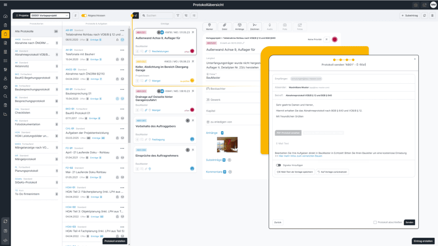Check the Protokoll abschließen checkbox
This screenshot has height=246, width=438.
[x=375, y=223]
